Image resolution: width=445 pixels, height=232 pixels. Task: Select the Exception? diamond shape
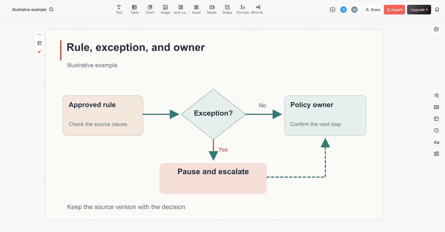click(x=213, y=114)
